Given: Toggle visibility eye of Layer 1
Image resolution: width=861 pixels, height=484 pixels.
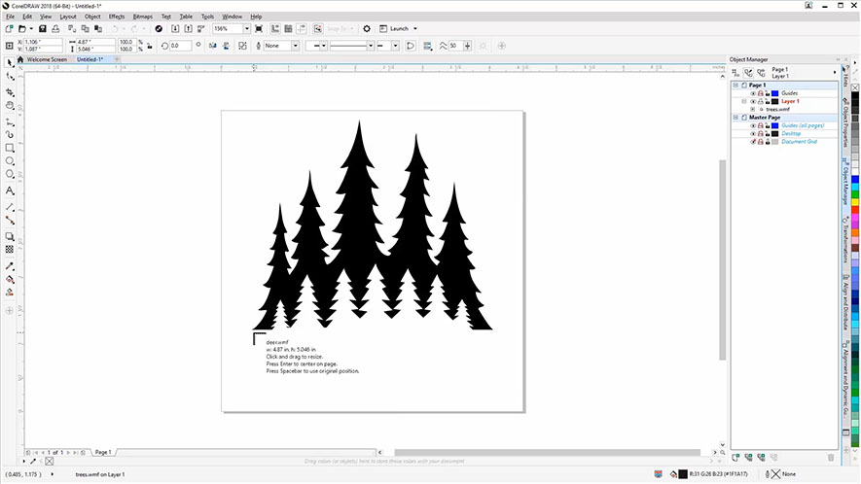Looking at the screenshot, I should [x=753, y=101].
